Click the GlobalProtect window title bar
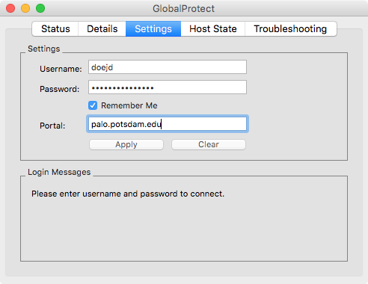Image resolution: width=368 pixels, height=284 pixels. (x=184, y=8)
